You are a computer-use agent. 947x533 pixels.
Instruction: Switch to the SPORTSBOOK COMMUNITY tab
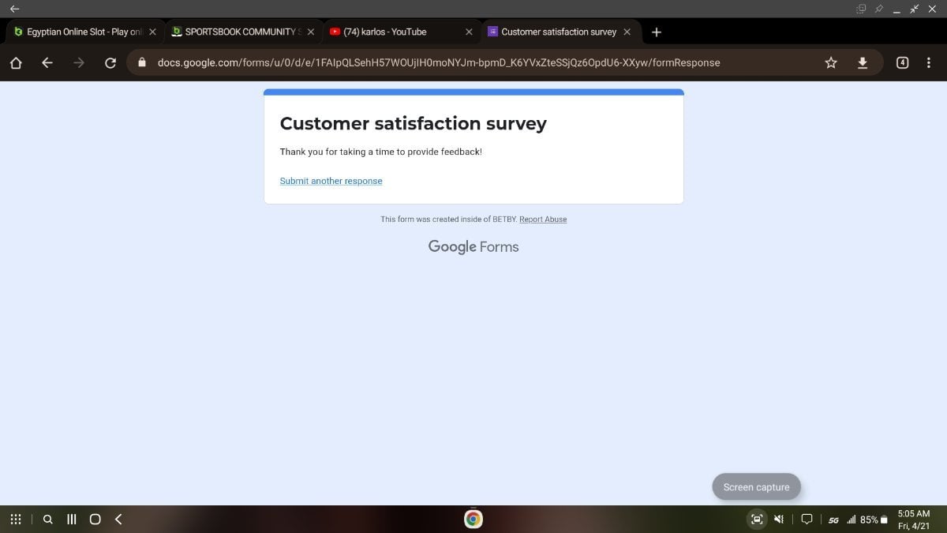coord(237,32)
